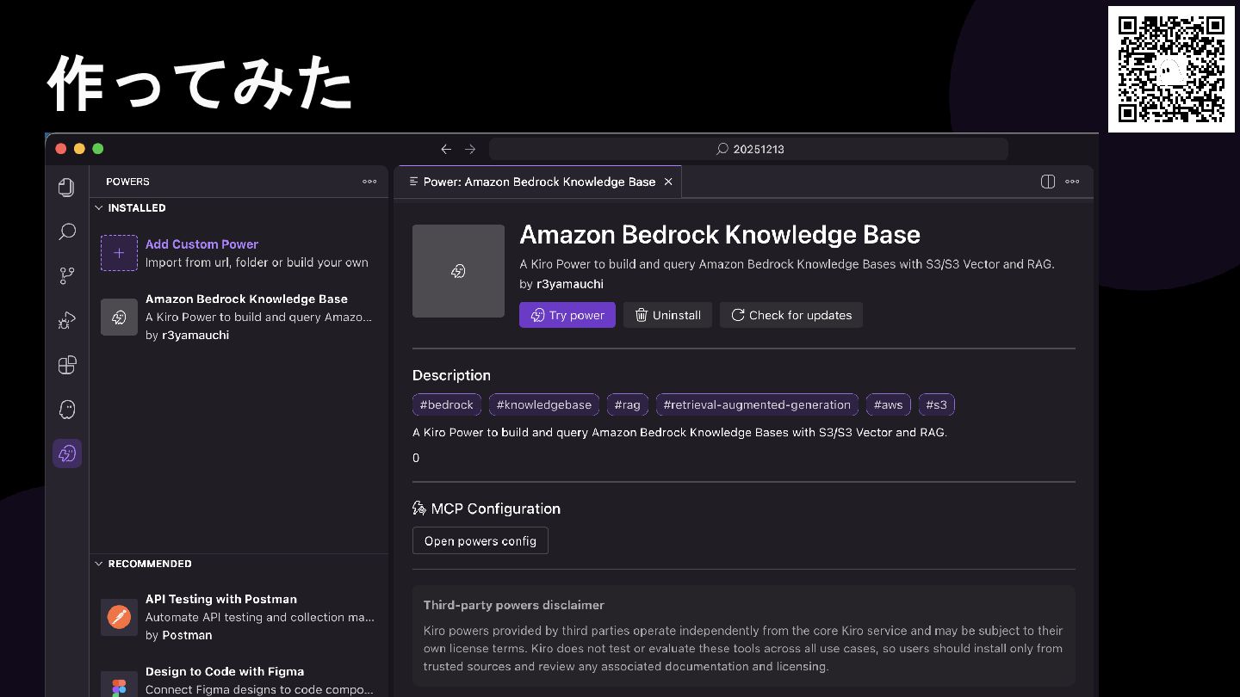Click the POWERS panel title
1240x697 pixels.
127,182
